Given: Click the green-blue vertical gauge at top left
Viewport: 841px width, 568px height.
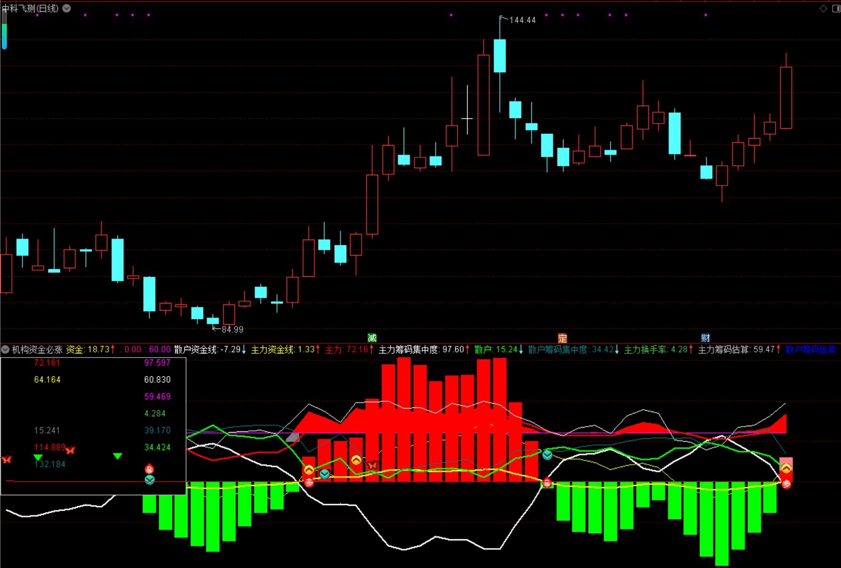Looking at the screenshot, I should pos(4,29).
